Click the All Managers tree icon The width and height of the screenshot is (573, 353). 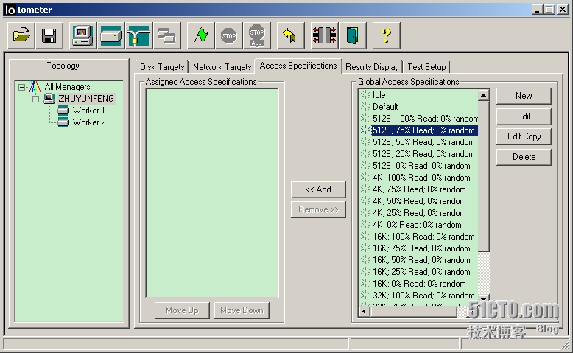click(35, 87)
